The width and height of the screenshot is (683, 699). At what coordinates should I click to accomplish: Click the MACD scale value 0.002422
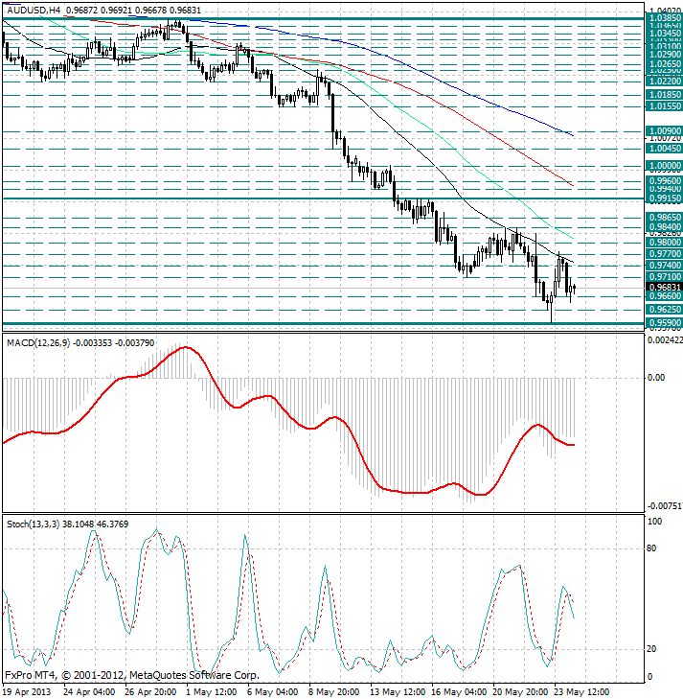(x=665, y=340)
